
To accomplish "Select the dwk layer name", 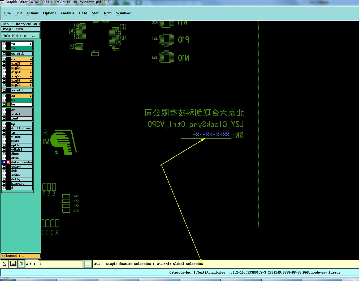I will (x=21, y=171).
